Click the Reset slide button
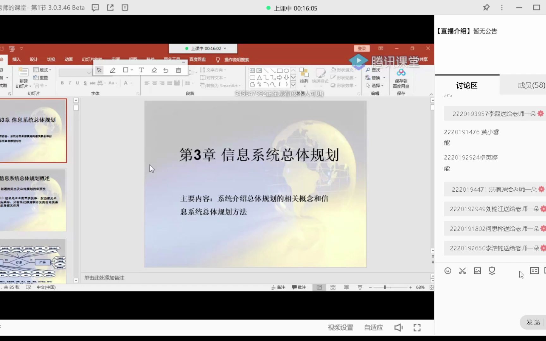The image size is (546, 341). click(x=41, y=78)
